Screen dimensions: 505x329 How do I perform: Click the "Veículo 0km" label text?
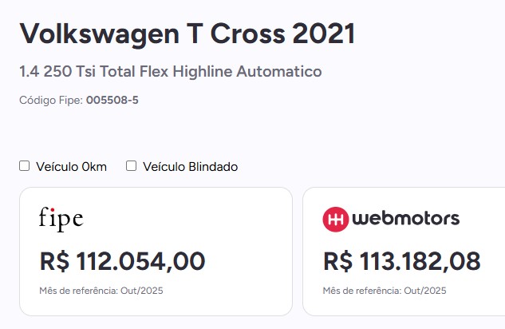(x=70, y=167)
